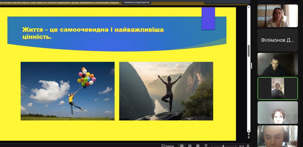Open Slide Sorter view
Screen dimensions: 303x147
click(190, 146)
